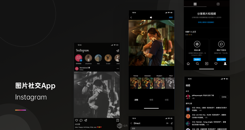Click diaz Happy birthday caption text

click(88, 127)
